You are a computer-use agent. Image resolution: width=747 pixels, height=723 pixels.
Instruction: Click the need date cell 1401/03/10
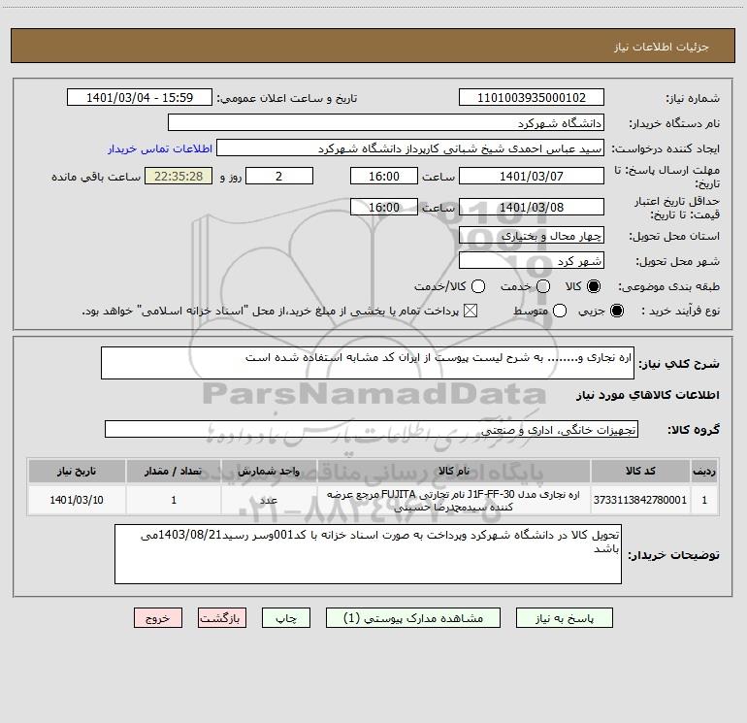77,500
